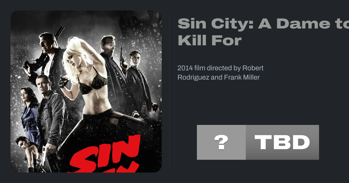Screen dimensions: 349x183
Task: Click the vertical divider beside the poster
Action: pyautogui.click(x=169, y=92)
